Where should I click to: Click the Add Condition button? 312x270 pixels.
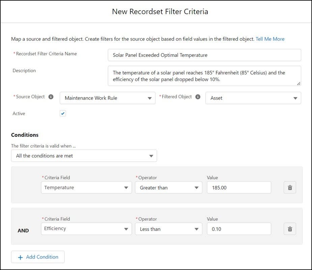(38, 257)
